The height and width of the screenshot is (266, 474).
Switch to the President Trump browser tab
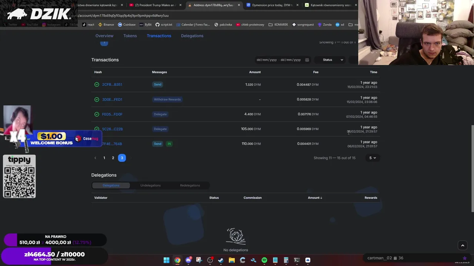coord(155,5)
